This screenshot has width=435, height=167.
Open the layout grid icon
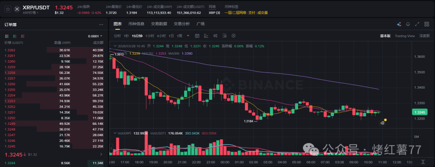427,24
